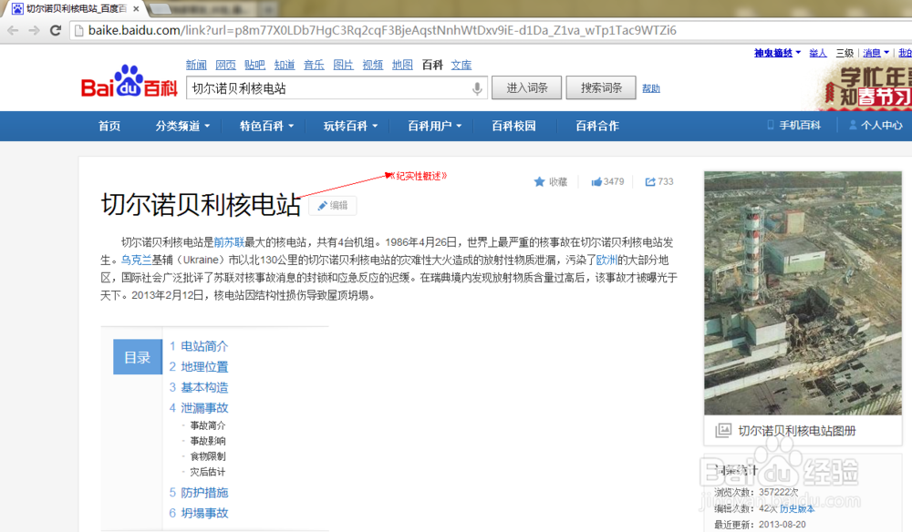Open 百科校园 in the navigation bar
The width and height of the screenshot is (912, 532).
513,126
